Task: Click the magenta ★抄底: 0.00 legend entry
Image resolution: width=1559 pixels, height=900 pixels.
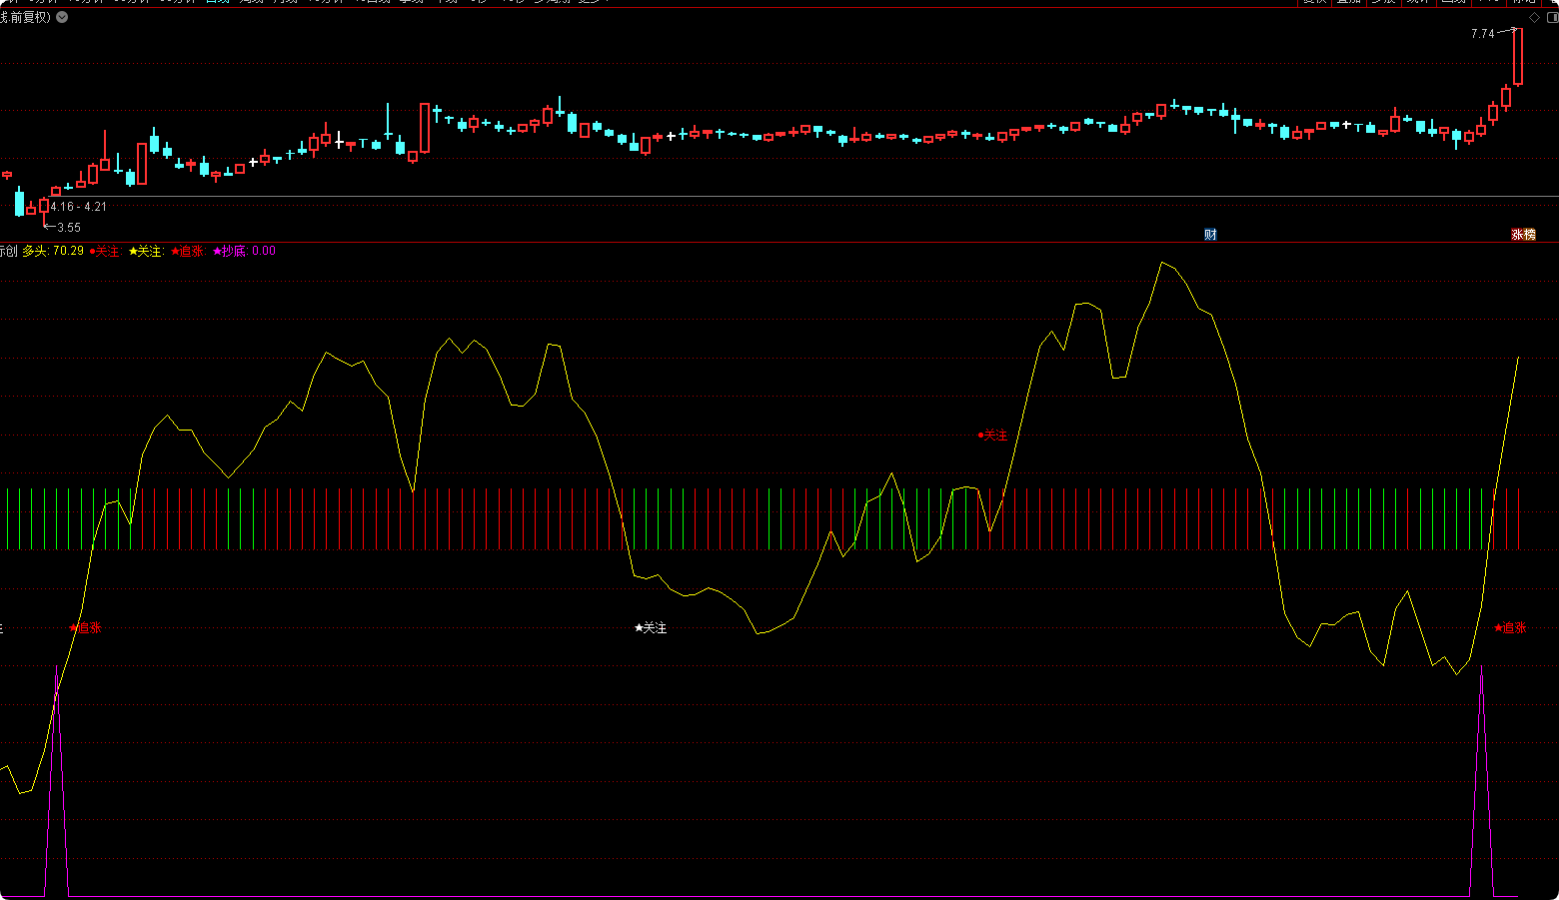Action: pyautogui.click(x=244, y=251)
